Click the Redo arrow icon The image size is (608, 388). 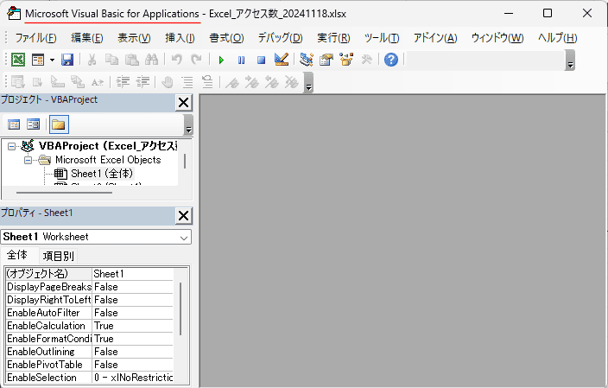click(x=197, y=60)
